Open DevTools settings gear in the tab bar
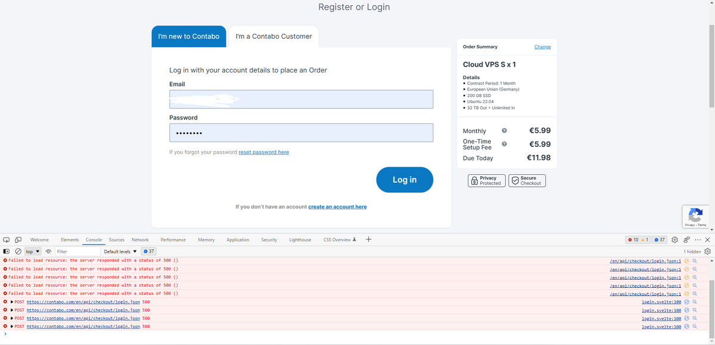This screenshot has height=345, width=715. [x=675, y=240]
